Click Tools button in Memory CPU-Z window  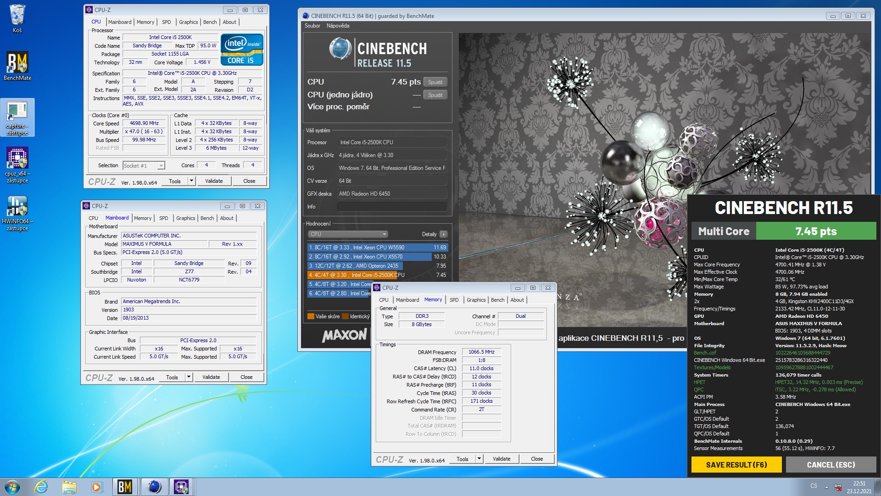pos(463,459)
